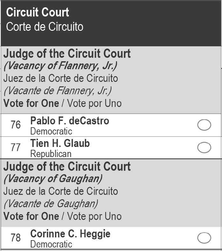The height and width of the screenshot is (251, 222).
Task: Select the oval for Pablo F. deCastro
Action: (x=204, y=125)
